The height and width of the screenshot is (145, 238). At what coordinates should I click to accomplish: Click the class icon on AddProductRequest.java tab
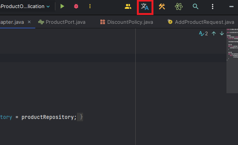click(x=170, y=22)
